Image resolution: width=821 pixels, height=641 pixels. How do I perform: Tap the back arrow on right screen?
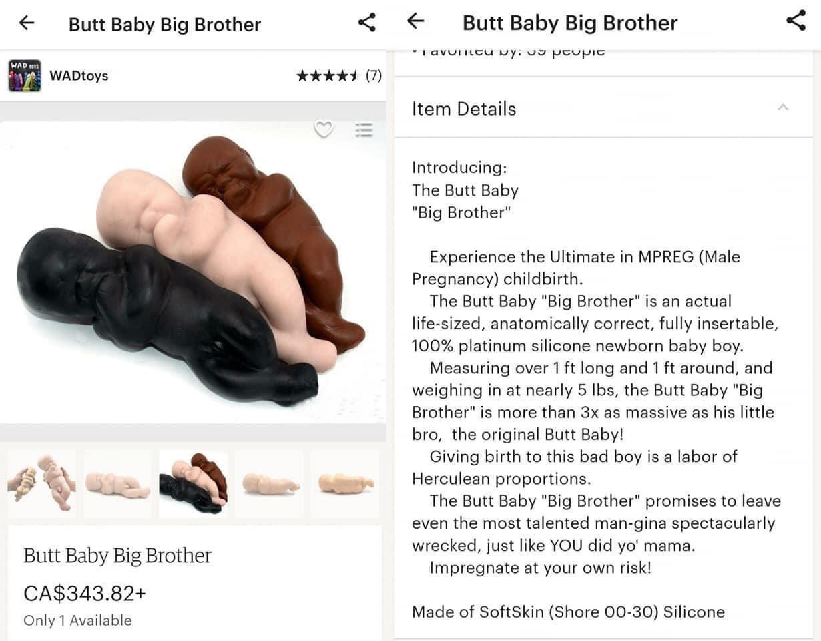(x=416, y=21)
